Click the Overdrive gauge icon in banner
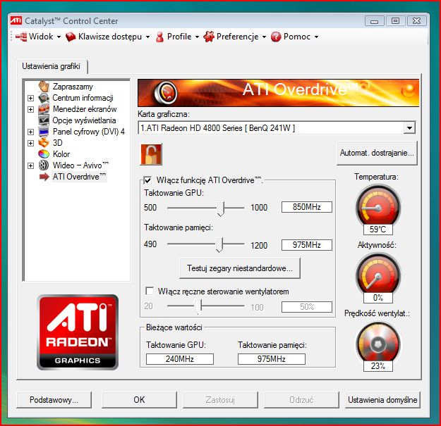 pos(166,92)
